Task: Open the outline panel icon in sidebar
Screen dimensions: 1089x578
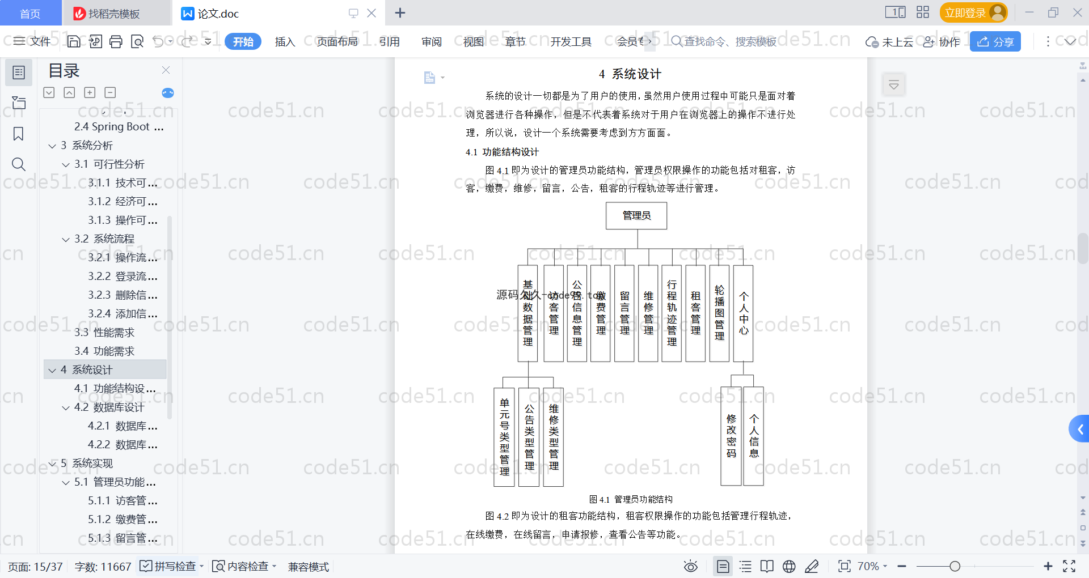Action: point(19,73)
